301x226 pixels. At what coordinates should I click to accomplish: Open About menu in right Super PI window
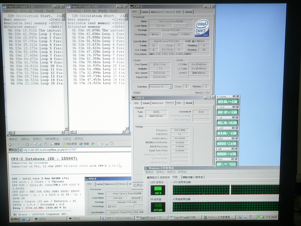90,11
